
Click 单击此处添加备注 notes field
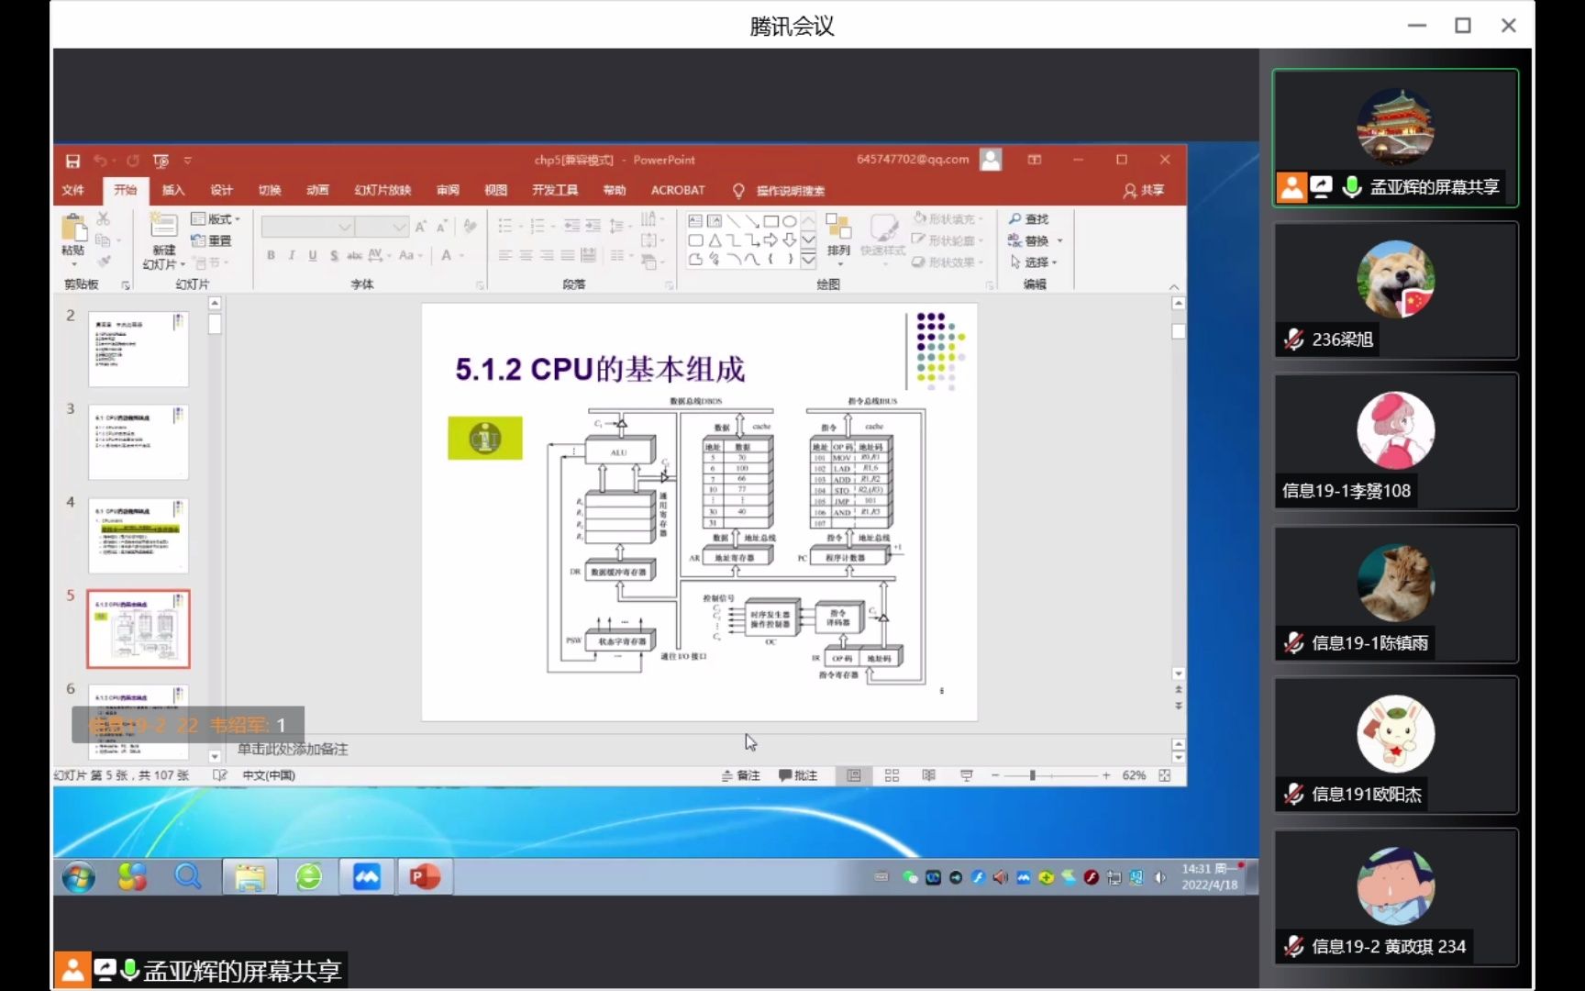click(293, 750)
